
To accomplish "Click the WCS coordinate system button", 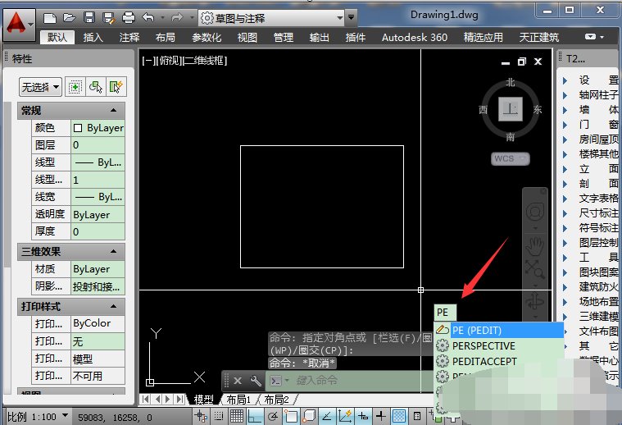I will [511, 158].
